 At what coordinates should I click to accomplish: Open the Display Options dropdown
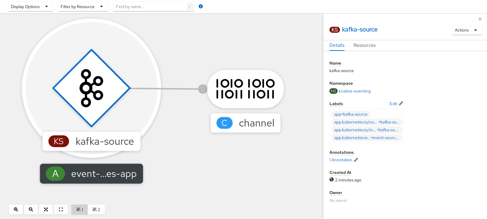coord(31,7)
